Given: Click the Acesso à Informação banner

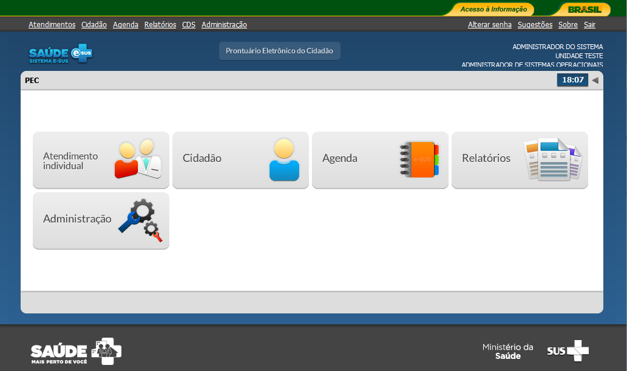Looking at the screenshot, I should [x=493, y=9].
